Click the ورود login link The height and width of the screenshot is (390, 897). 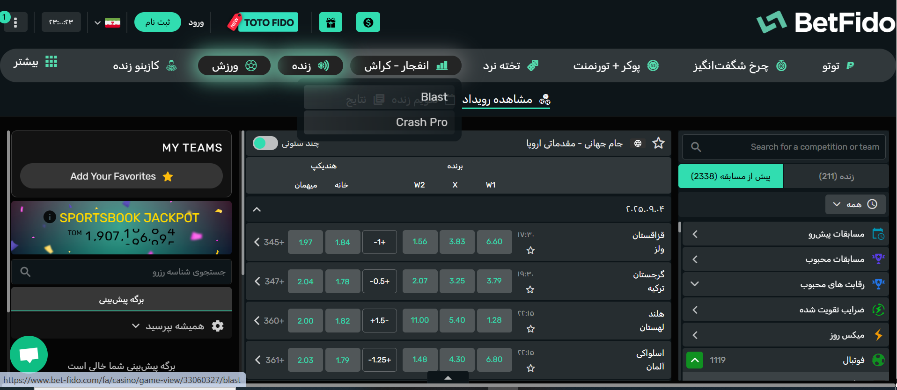[196, 22]
